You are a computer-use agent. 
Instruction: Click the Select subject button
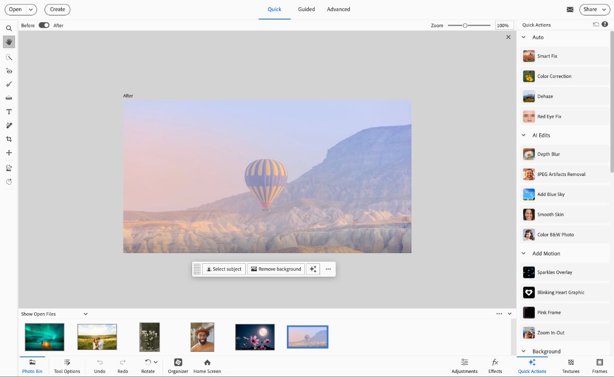click(x=224, y=269)
